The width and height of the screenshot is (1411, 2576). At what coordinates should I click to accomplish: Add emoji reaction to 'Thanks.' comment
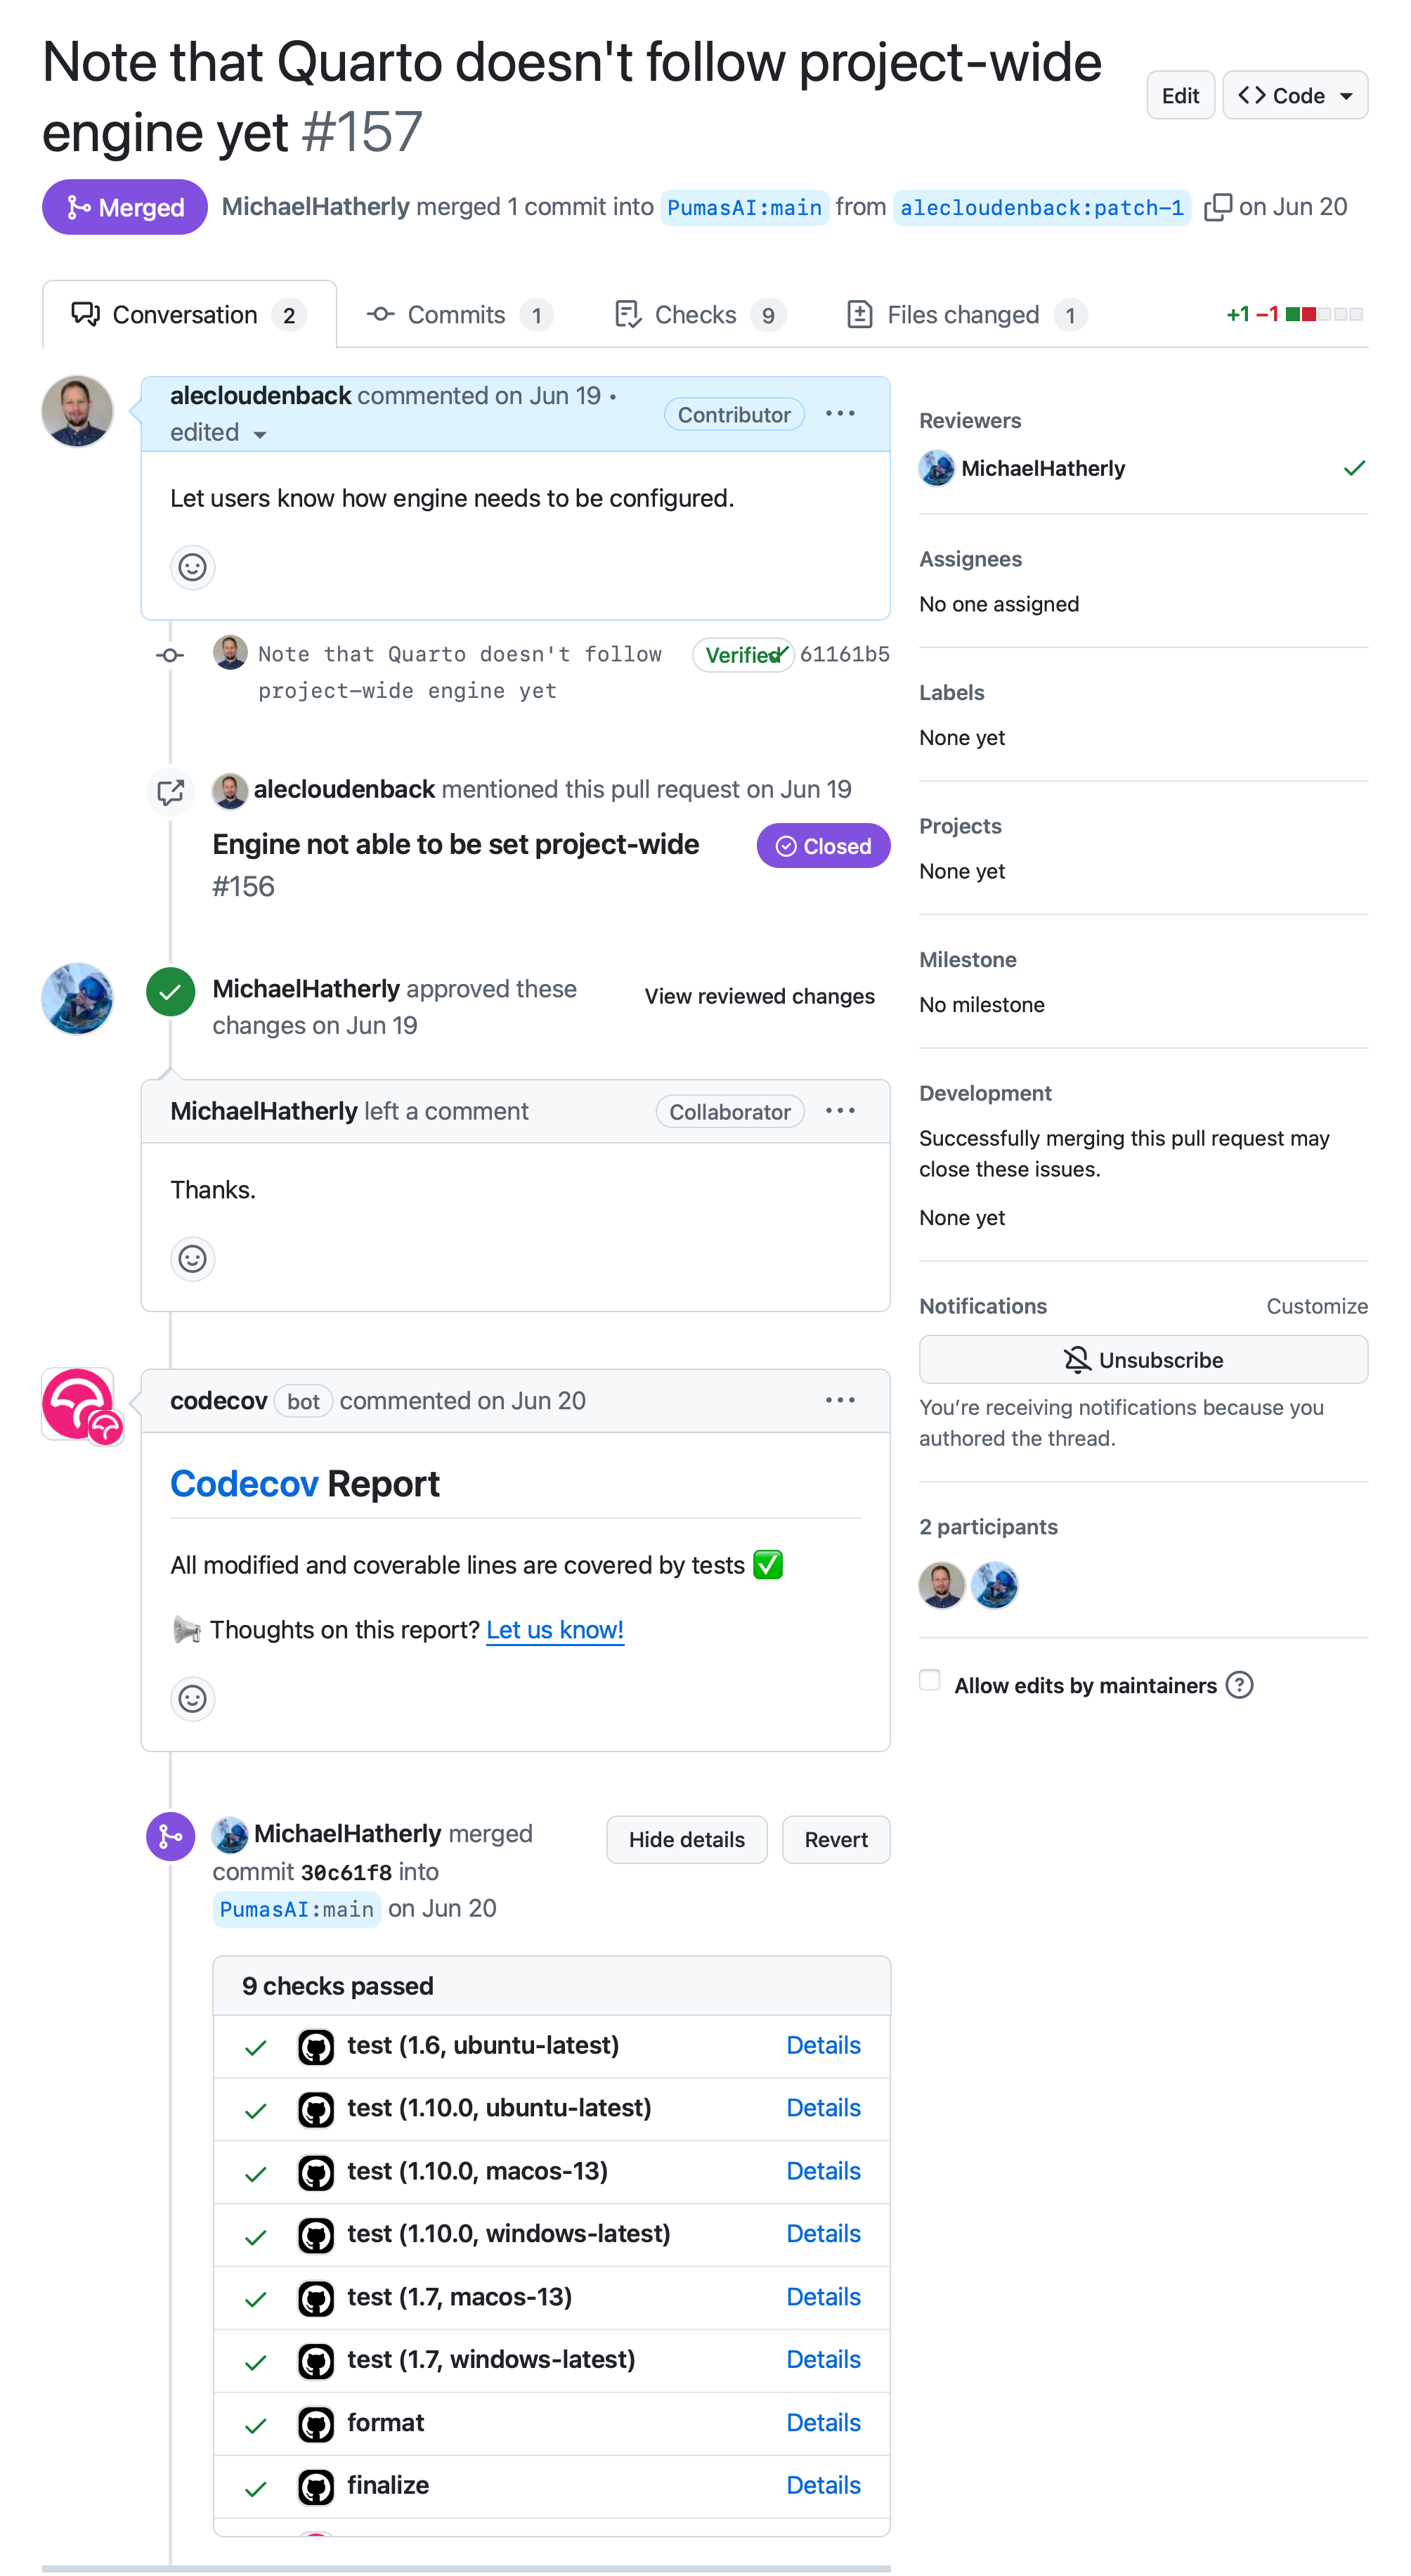pos(192,1258)
